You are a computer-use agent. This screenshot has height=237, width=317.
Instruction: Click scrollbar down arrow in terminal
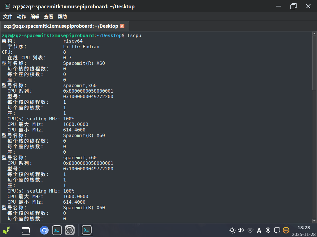tap(315, 221)
